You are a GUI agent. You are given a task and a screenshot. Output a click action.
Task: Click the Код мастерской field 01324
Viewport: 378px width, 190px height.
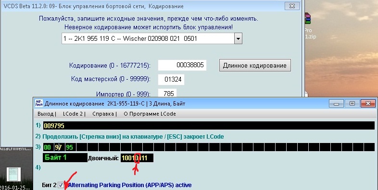(x=171, y=79)
